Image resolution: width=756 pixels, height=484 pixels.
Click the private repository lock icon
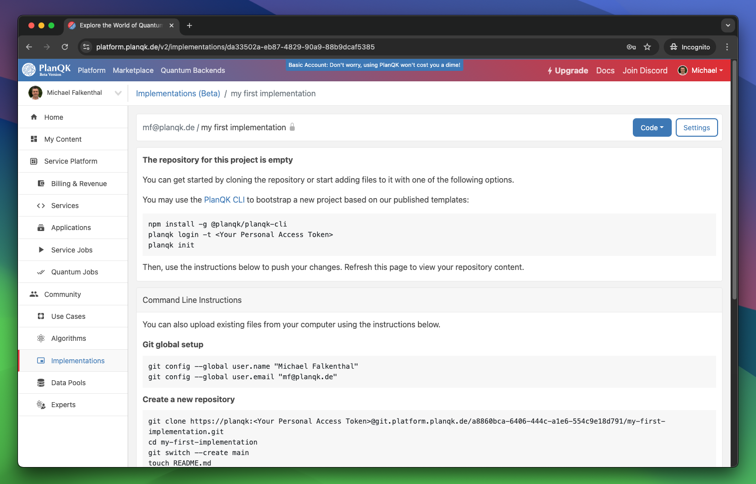tap(292, 127)
